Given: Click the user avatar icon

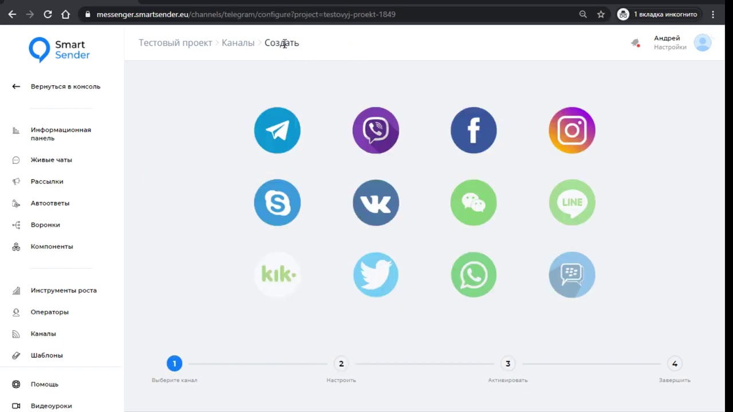Looking at the screenshot, I should (x=703, y=43).
